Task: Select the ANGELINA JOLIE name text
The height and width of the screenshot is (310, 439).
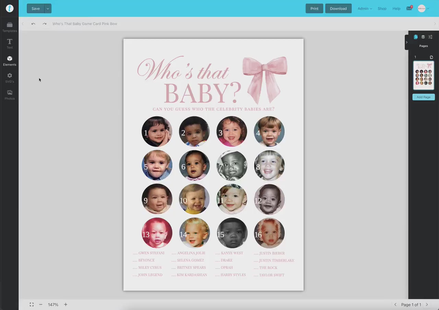Action: click(x=191, y=253)
